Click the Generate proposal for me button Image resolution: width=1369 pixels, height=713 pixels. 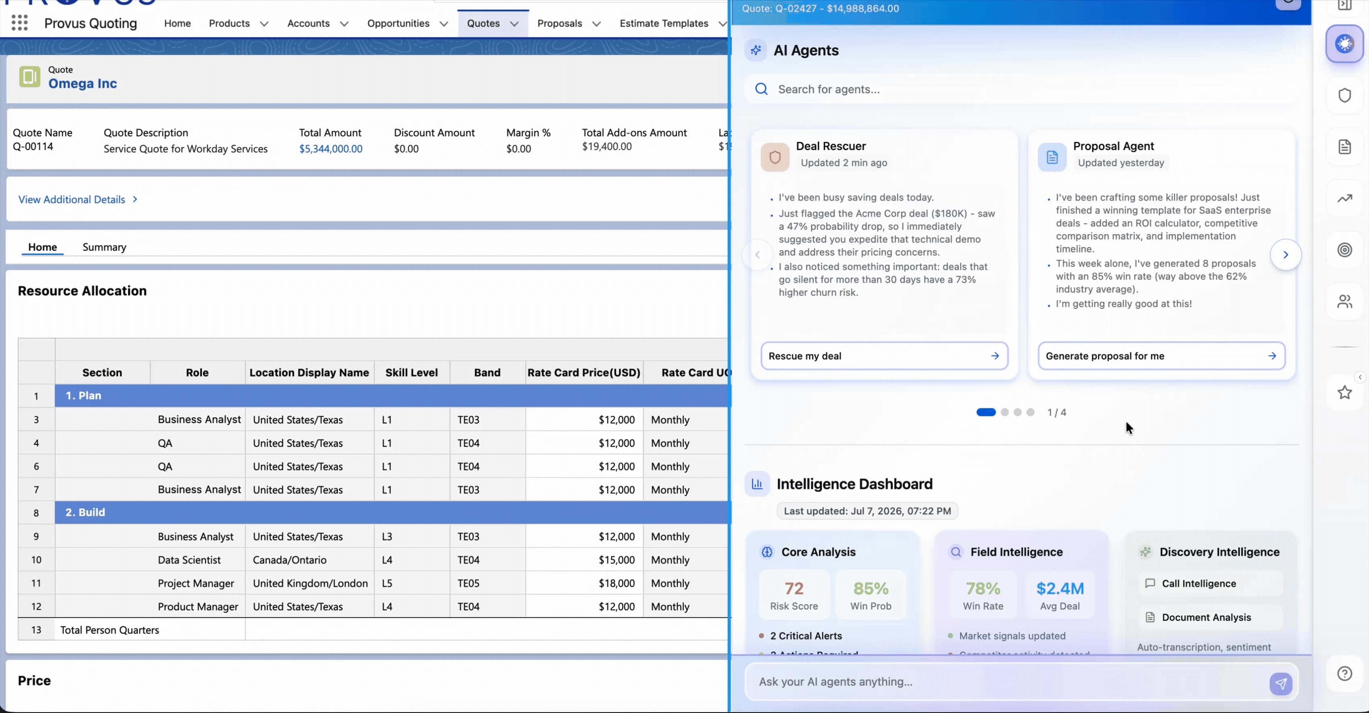click(1161, 356)
